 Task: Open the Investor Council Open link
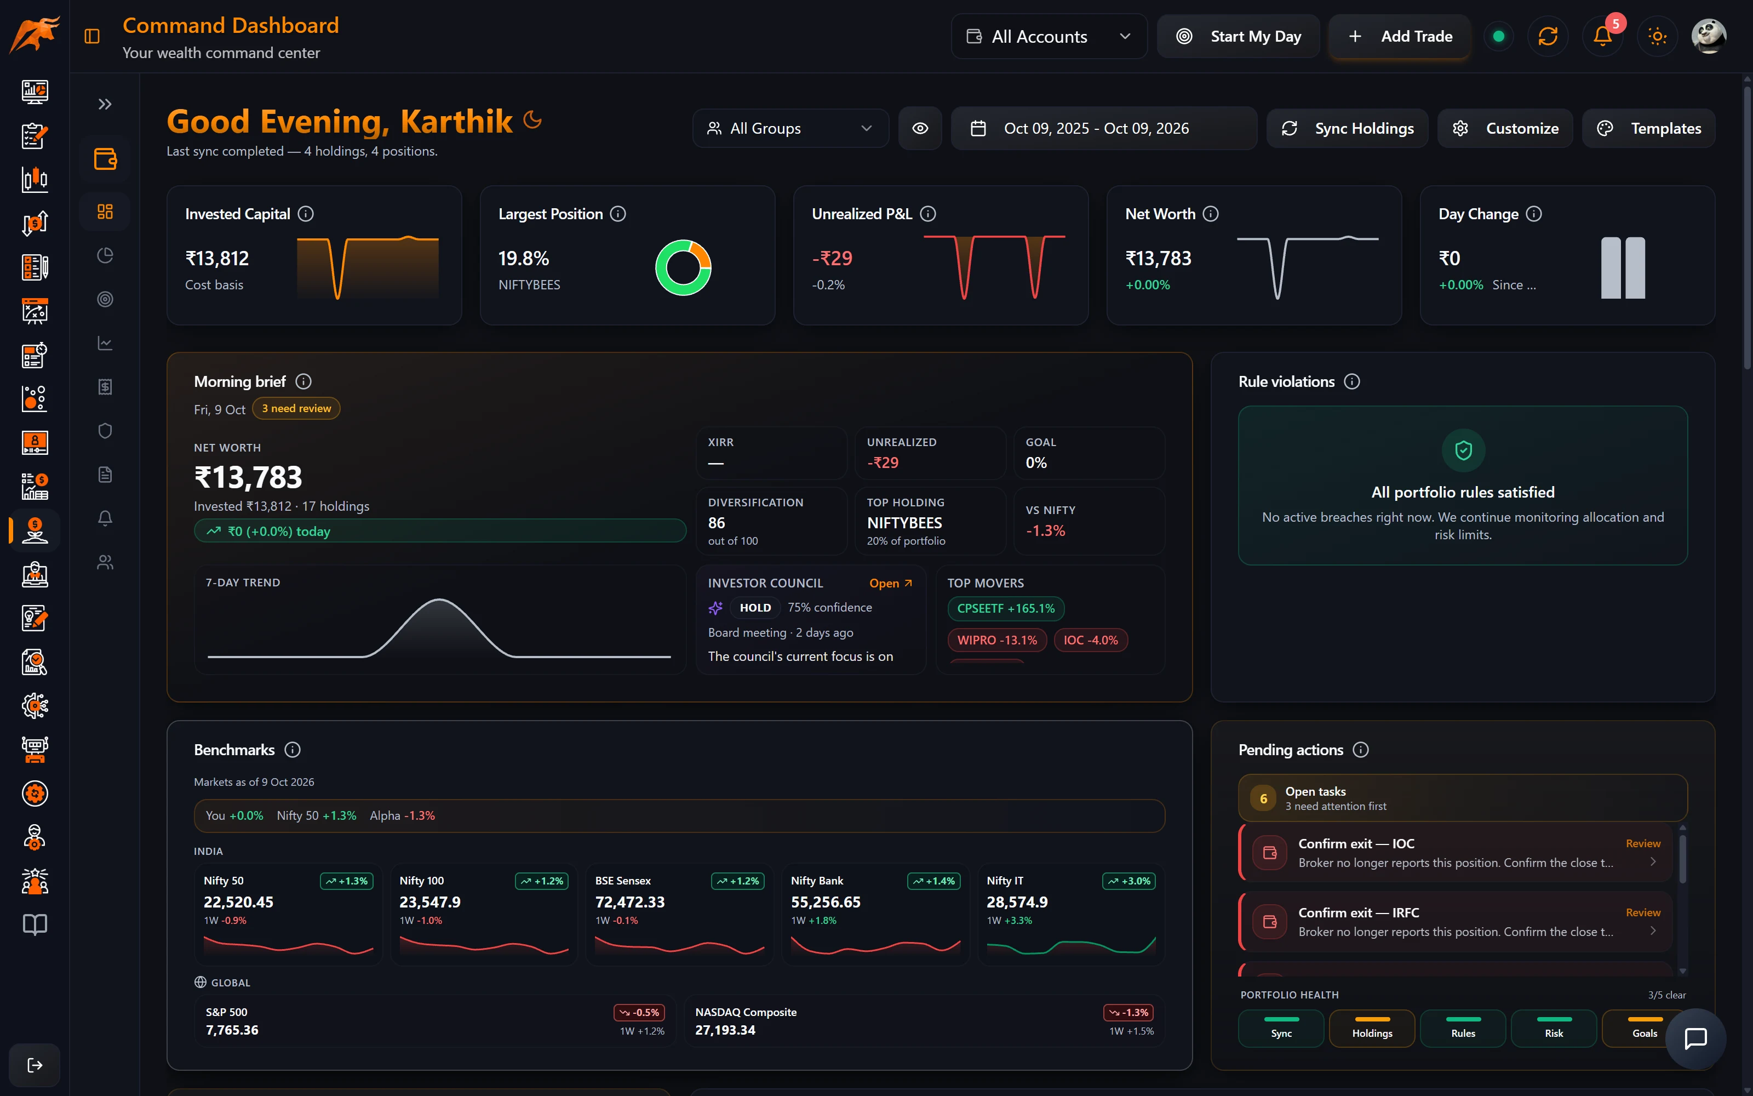point(890,584)
